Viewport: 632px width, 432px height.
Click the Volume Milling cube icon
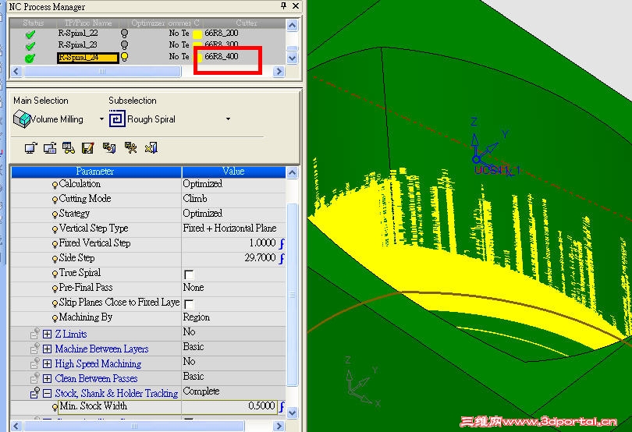(x=22, y=119)
